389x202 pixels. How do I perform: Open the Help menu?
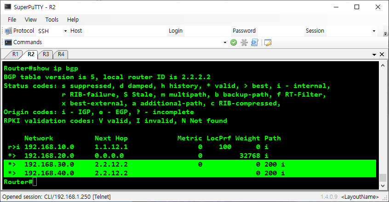click(73, 20)
